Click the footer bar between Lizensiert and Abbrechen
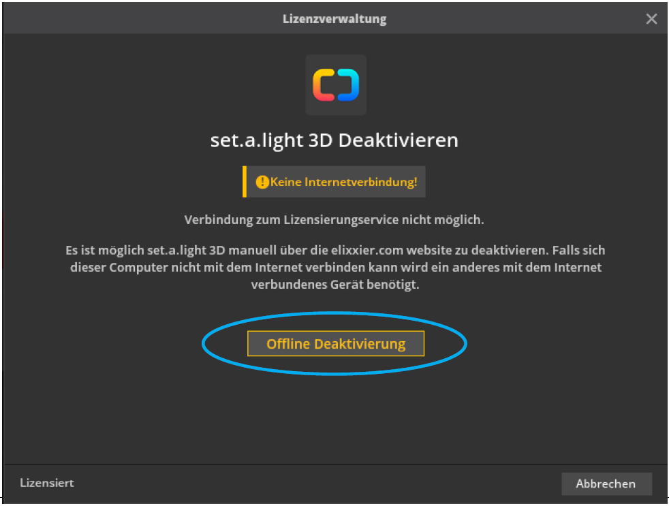Screen dimensions: 669x506 click(313, 483)
